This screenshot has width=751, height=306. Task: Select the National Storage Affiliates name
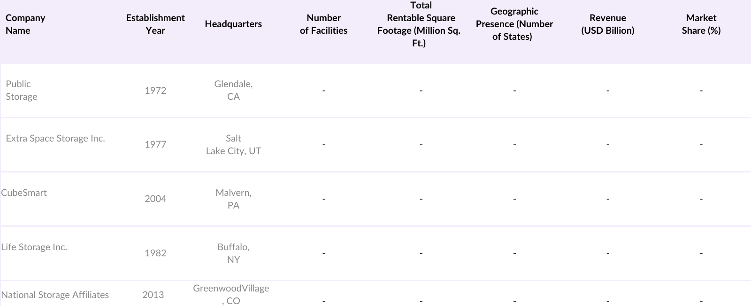point(55,295)
